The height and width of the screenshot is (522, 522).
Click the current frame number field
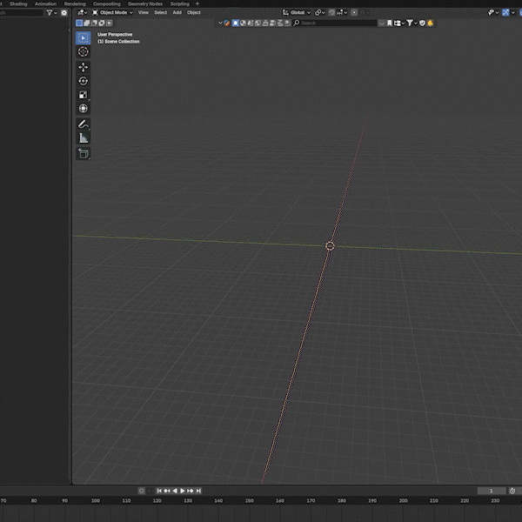[x=491, y=492]
